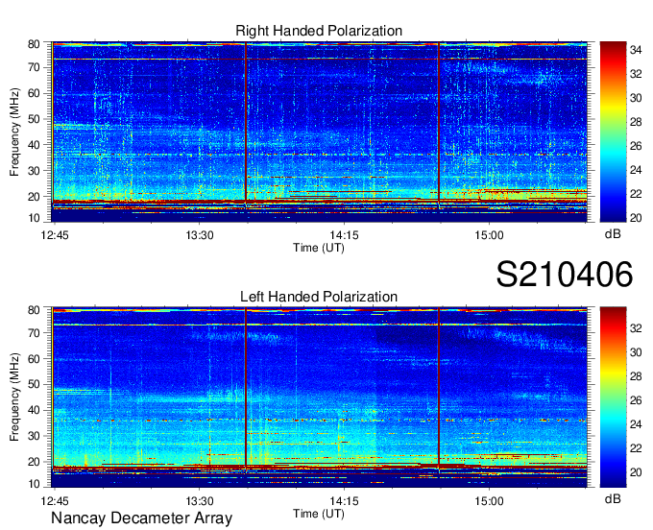Click the "Nancay Decameter Array" caption
The height and width of the screenshot is (530, 653).
coord(141,518)
